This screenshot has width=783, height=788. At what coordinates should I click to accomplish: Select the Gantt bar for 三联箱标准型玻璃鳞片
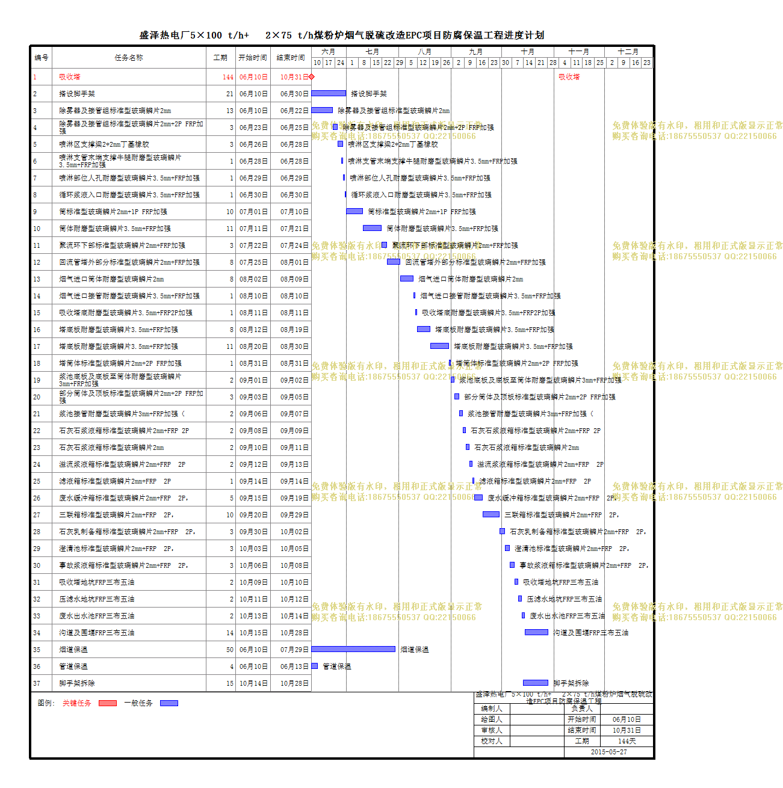491,514
